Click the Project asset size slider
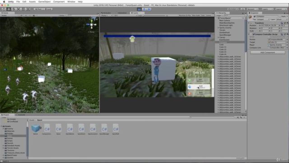Viewport: 289px width, 163px height. (240, 158)
